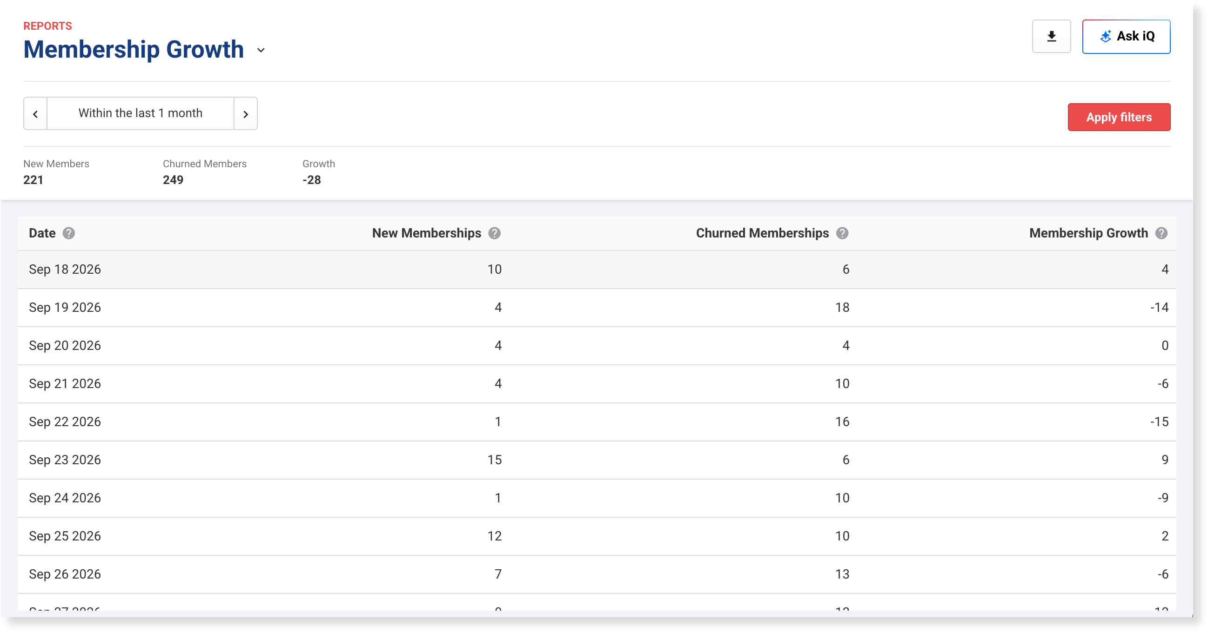Select the Sep 18 2026 row date
This screenshot has height=632, width=1208.
(65, 269)
